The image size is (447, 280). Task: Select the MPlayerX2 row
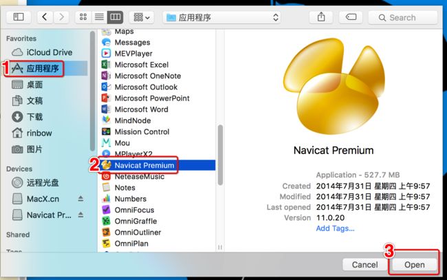pyautogui.click(x=157, y=154)
